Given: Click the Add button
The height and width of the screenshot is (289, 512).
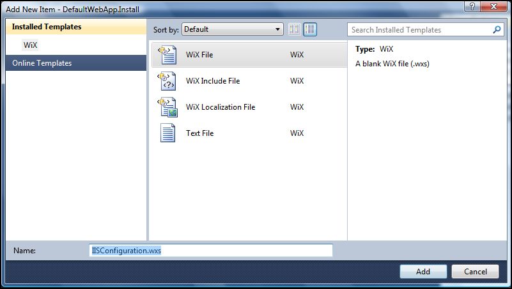Looking at the screenshot, I should (423, 271).
